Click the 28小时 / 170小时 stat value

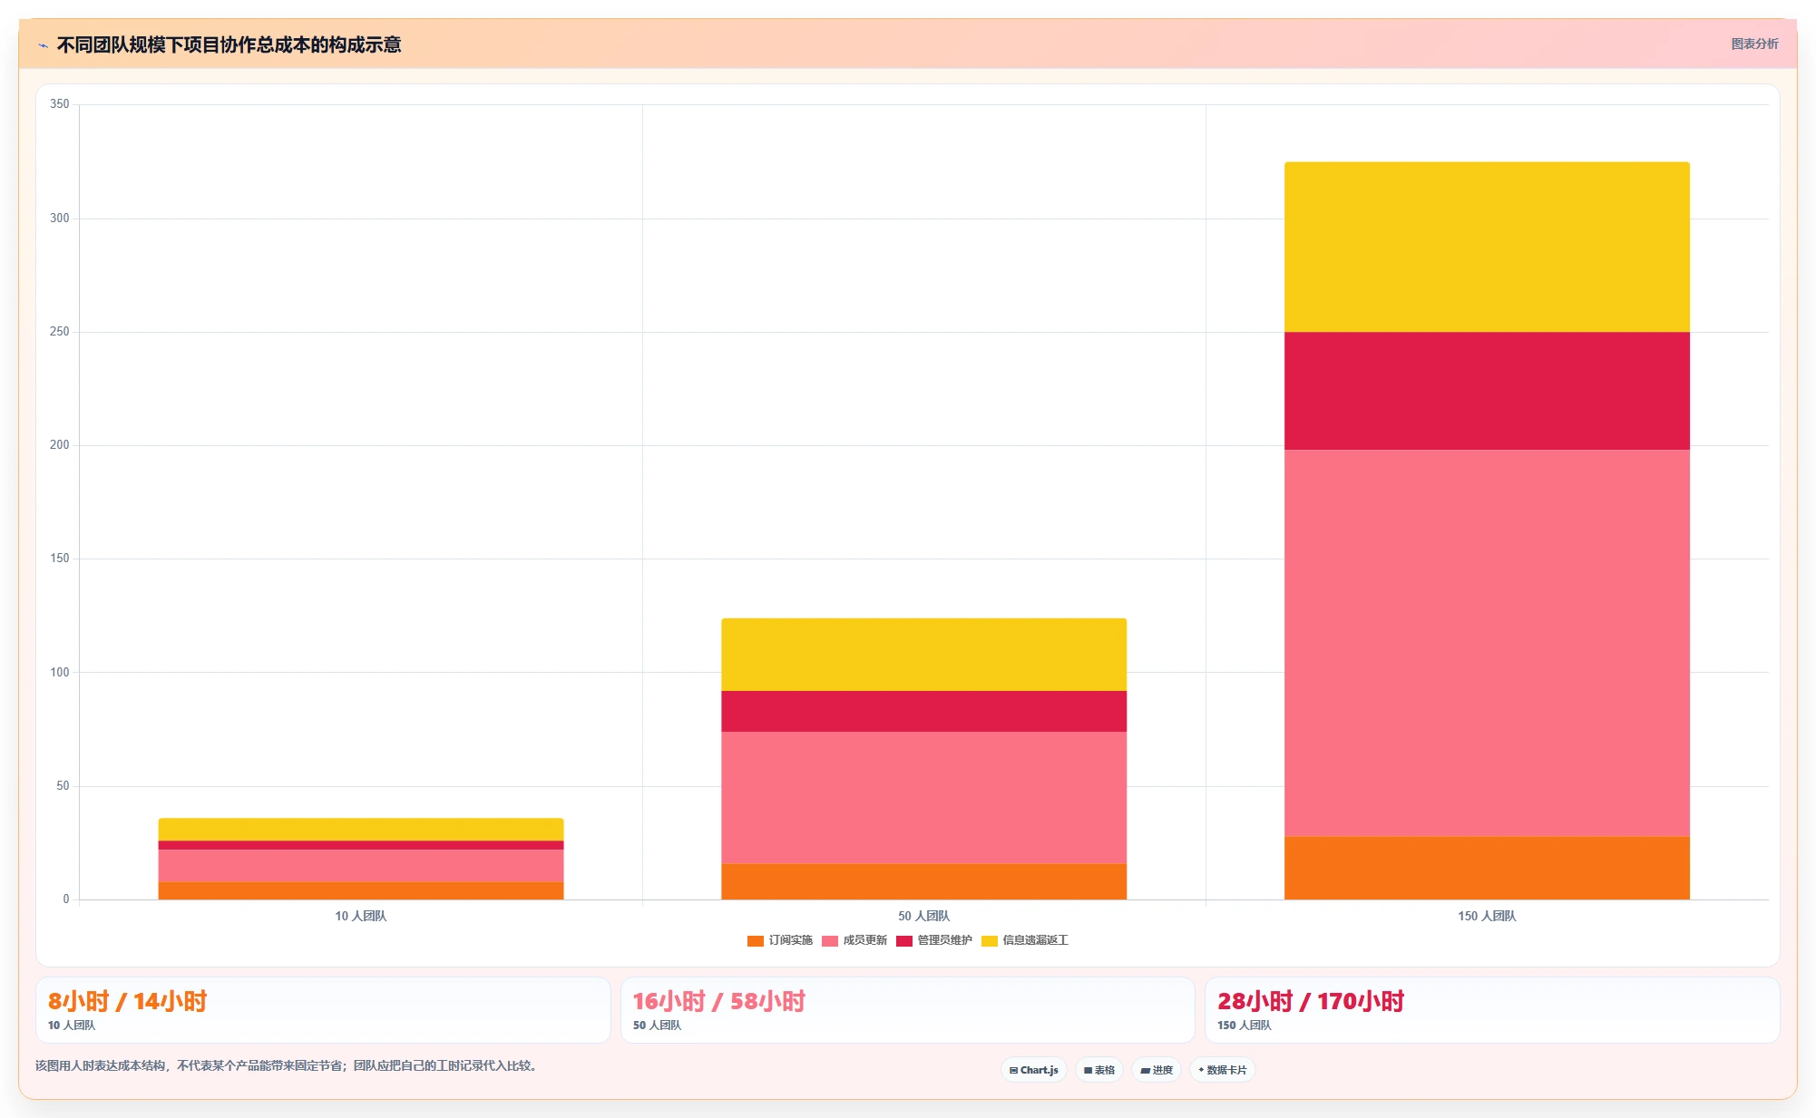coord(1310,1001)
